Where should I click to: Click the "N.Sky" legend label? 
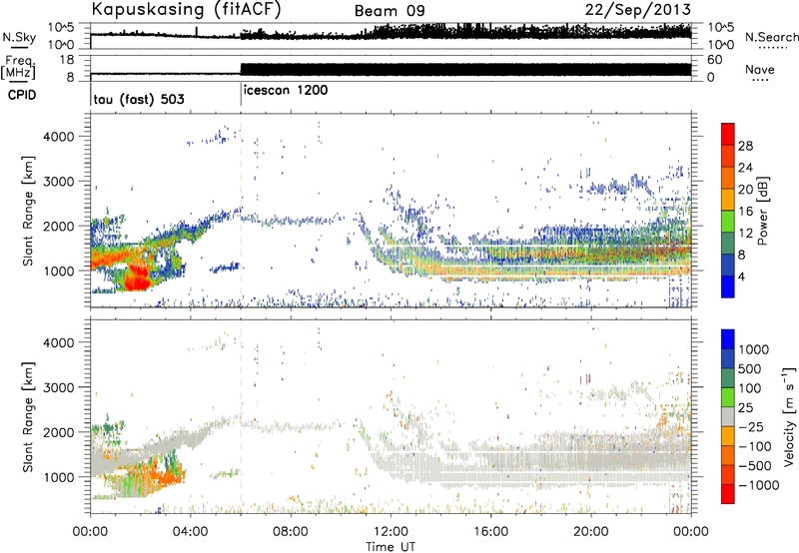click(19, 37)
